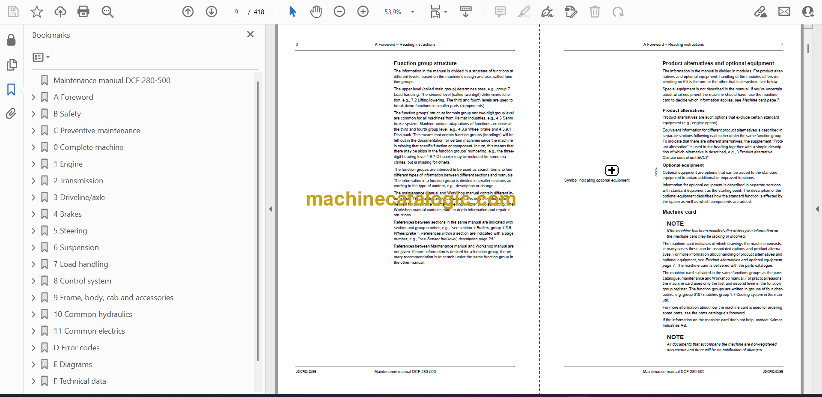
Task: Click the page number field
Action: [236, 12]
